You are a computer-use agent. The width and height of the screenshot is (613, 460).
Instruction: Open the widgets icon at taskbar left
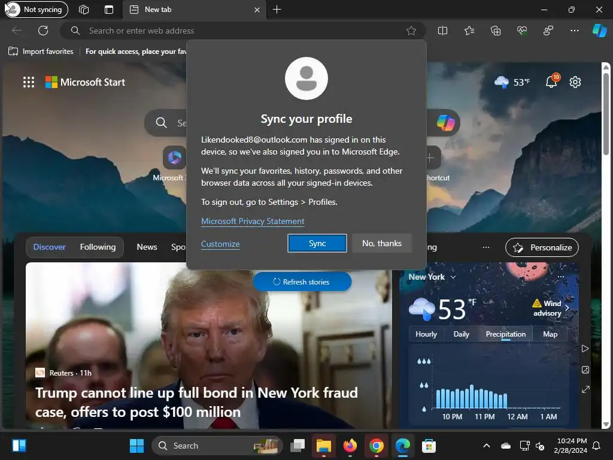tap(19, 446)
